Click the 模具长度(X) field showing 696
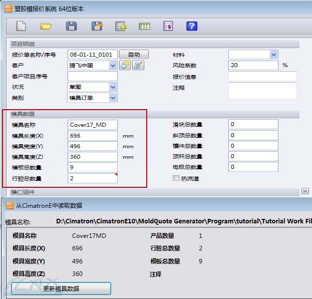 pyautogui.click(x=92, y=136)
